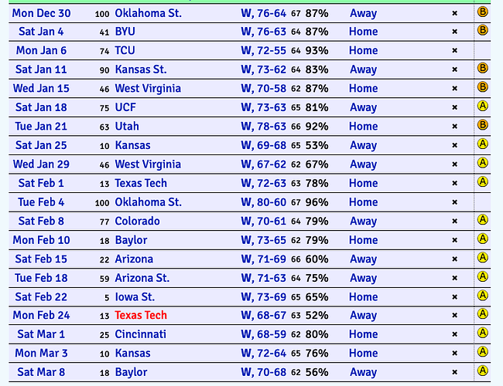Click the A badge on the Mar 8 Baylor row
Screen dimensions: 503x386
click(482, 371)
